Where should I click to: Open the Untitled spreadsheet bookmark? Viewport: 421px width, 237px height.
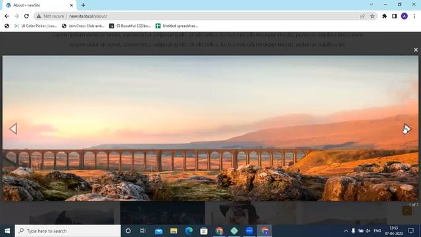(177, 26)
